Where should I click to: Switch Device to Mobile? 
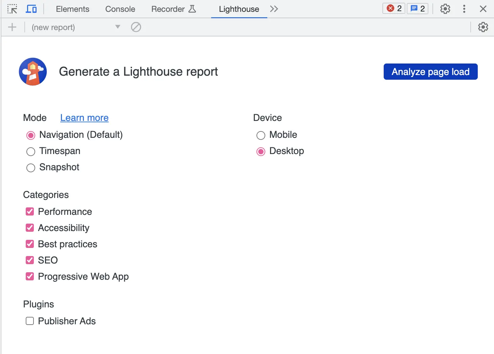coord(261,135)
